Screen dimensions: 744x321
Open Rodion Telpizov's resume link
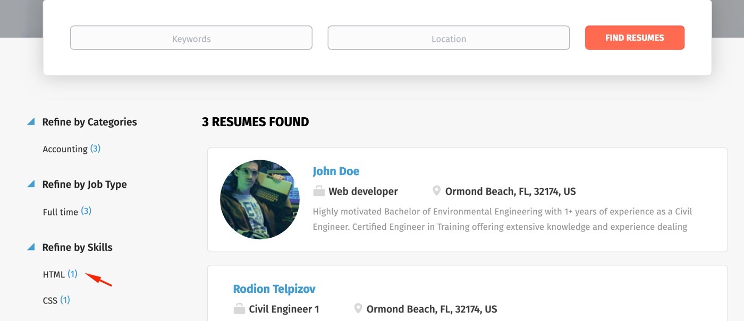click(x=274, y=289)
